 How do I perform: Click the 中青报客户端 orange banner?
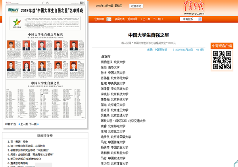(x=222, y=46)
